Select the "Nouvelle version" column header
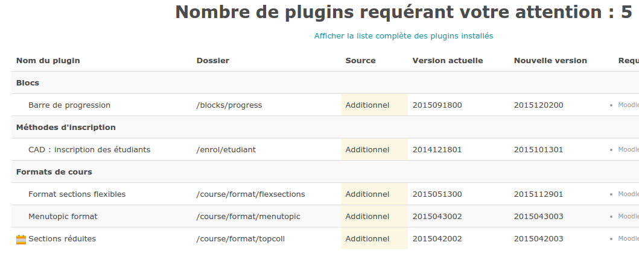639x260 pixels. coord(550,61)
